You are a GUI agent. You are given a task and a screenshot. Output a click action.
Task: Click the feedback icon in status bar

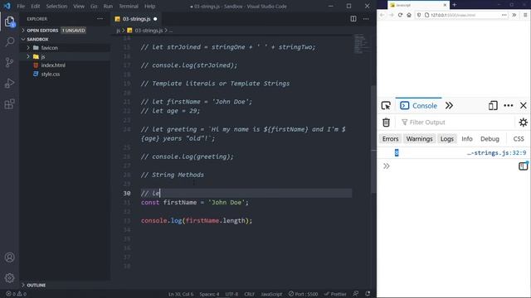point(356,294)
